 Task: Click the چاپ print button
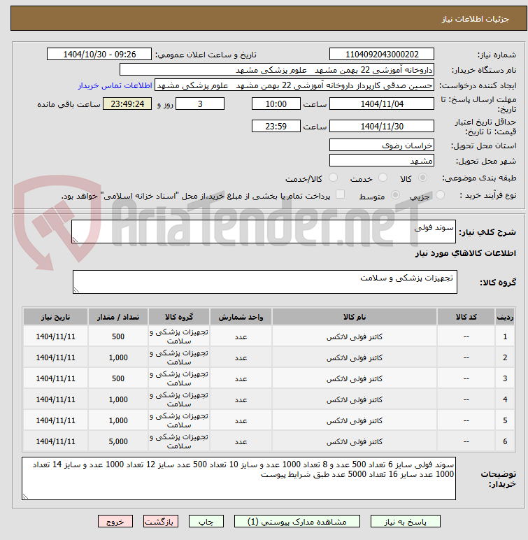coord(206,522)
